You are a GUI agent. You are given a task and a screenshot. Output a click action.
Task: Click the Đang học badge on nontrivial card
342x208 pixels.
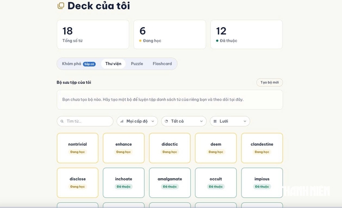click(x=77, y=152)
